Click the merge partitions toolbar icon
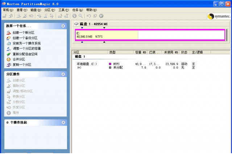The height and width of the screenshot is (159, 232). [60, 16]
